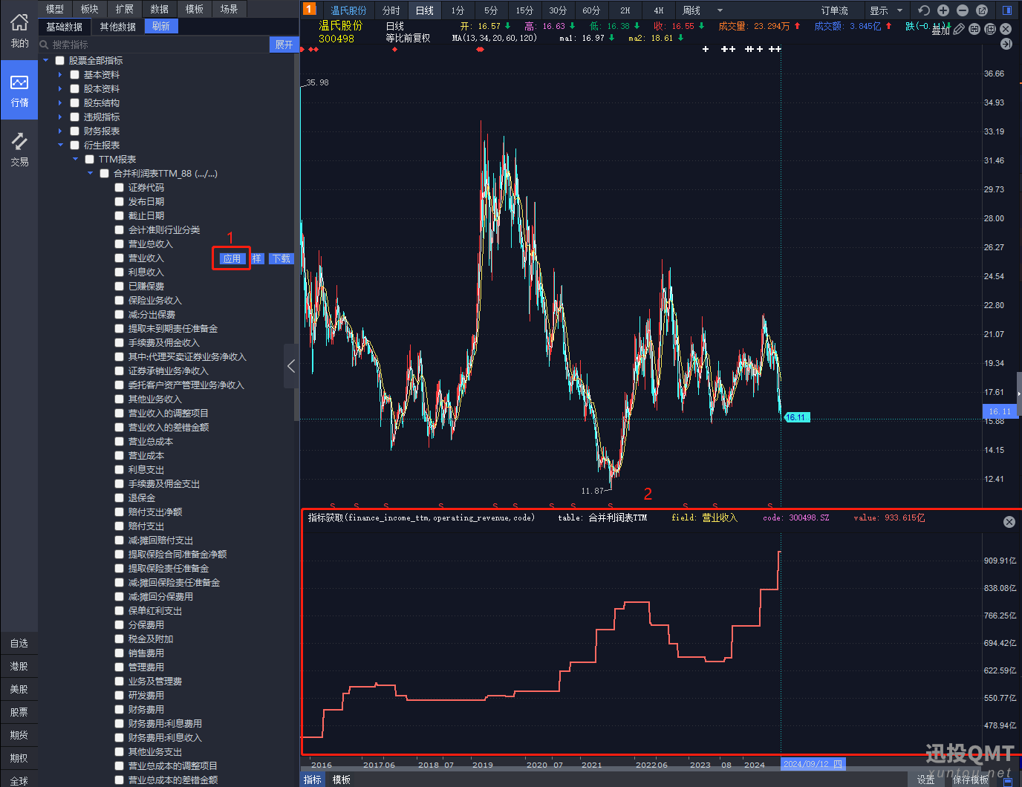Click the 展开 expand button

tap(284, 45)
